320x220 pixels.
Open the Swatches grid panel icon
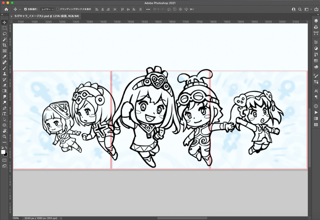pyautogui.click(x=316, y=61)
